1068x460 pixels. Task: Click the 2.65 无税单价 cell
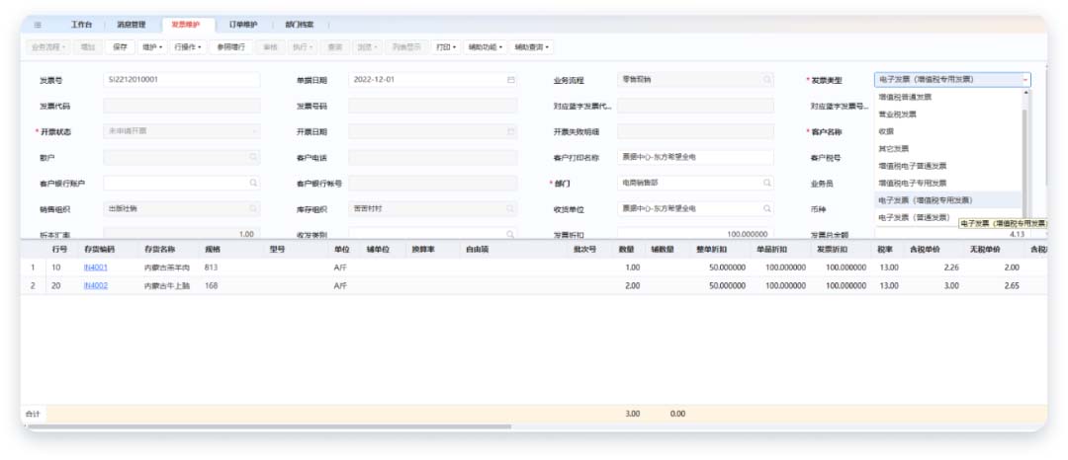(x=1012, y=286)
